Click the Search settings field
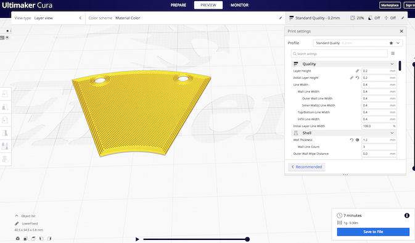This screenshot has height=243, width=415. click(339, 54)
